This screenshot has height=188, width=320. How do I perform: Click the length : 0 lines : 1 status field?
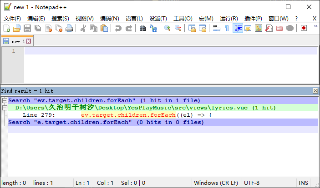tap(37, 183)
